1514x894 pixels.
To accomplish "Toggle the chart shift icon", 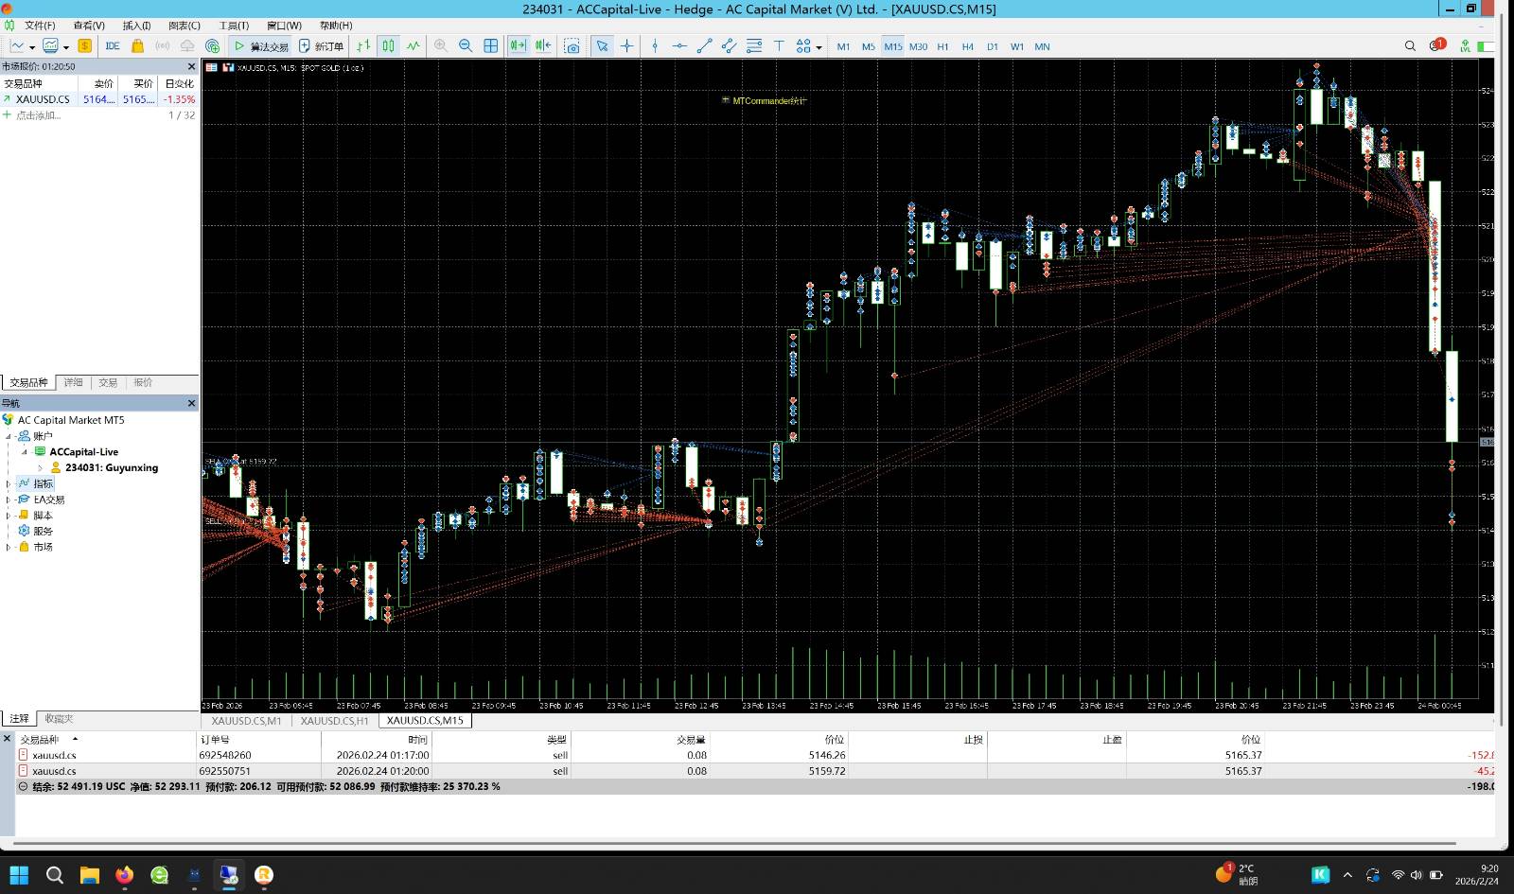I will [x=543, y=45].
